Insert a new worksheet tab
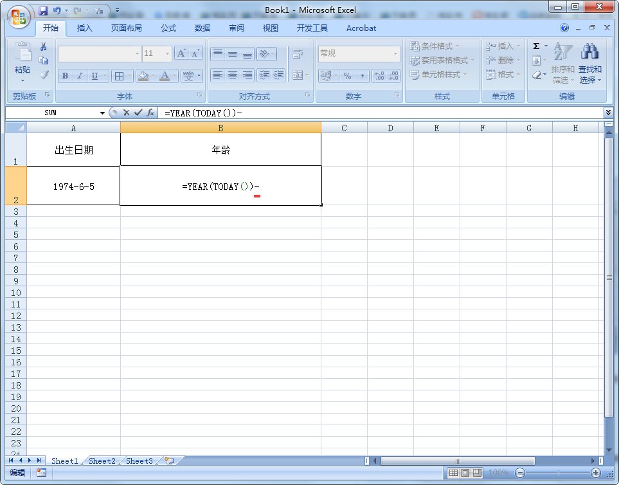The width and height of the screenshot is (619, 485). (170, 461)
